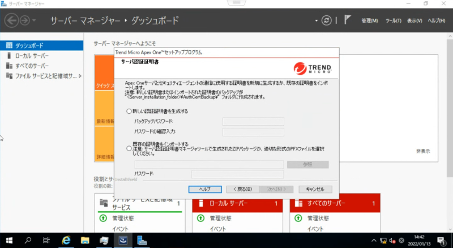Open the ダッシュボード item in sidebar
The width and height of the screenshot is (453, 248).
point(41,46)
